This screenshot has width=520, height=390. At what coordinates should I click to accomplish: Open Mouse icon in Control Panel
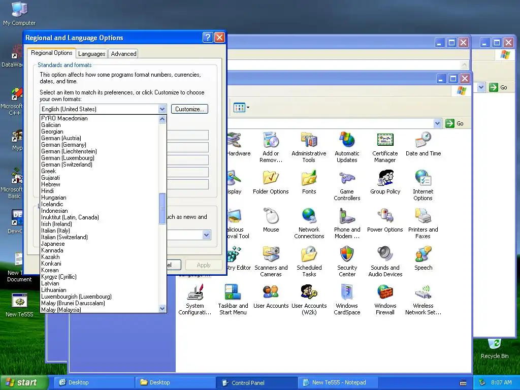[x=271, y=220]
